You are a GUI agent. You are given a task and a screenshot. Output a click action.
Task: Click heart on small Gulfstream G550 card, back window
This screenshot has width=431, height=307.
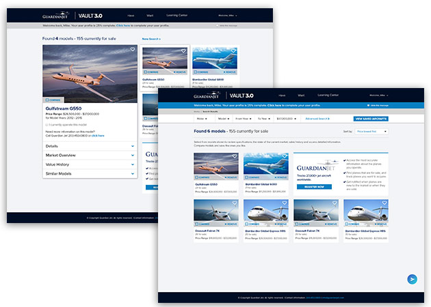point(183,51)
